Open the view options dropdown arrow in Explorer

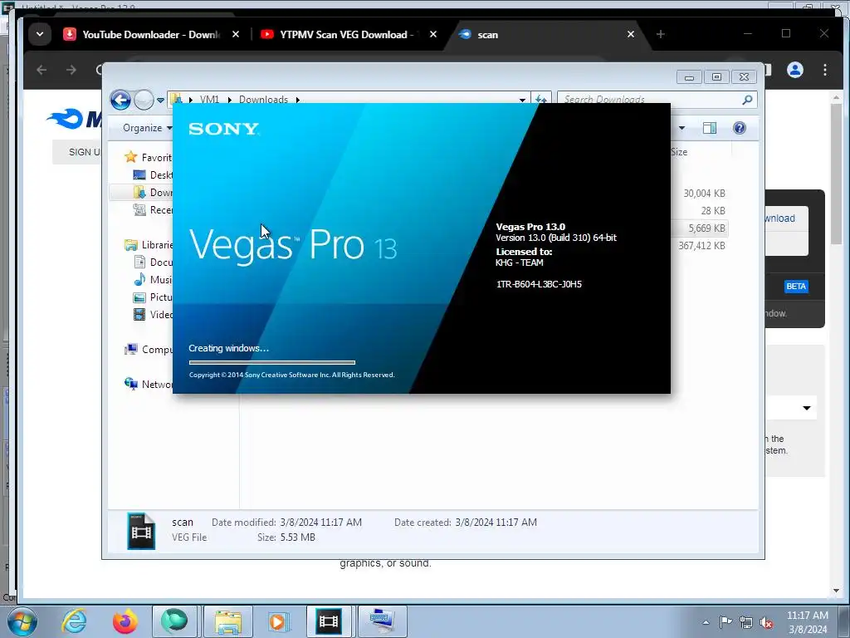[x=681, y=128]
